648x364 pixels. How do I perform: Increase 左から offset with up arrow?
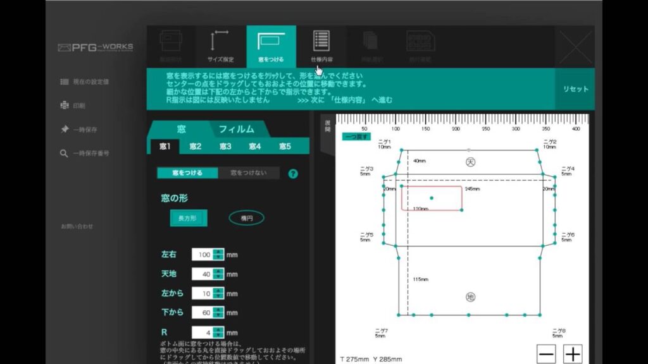pos(218,290)
